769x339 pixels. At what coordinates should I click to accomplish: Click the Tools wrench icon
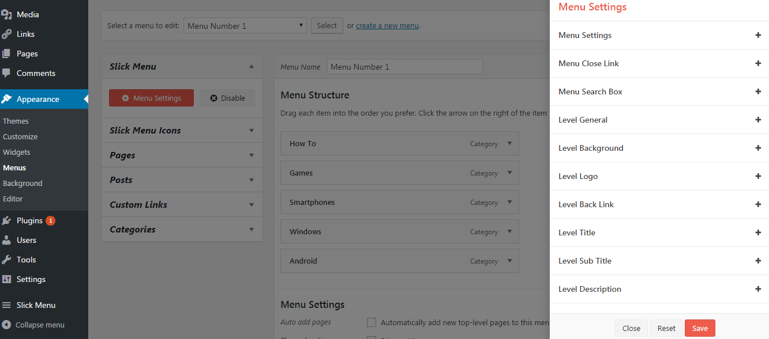point(6,260)
